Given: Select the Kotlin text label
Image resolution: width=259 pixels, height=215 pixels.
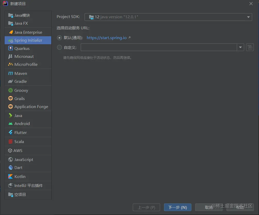Looking at the screenshot, I should click(20, 177).
